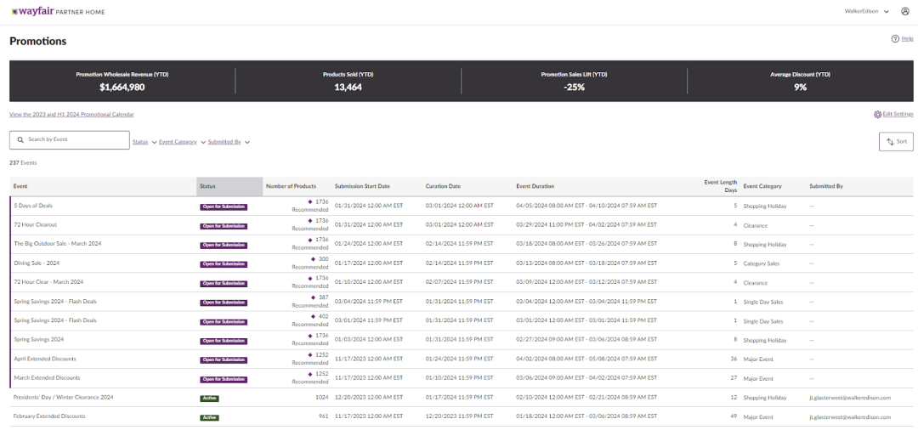Image resolution: width=918 pixels, height=430 pixels.
Task: Click the Sort button
Action: point(896,142)
